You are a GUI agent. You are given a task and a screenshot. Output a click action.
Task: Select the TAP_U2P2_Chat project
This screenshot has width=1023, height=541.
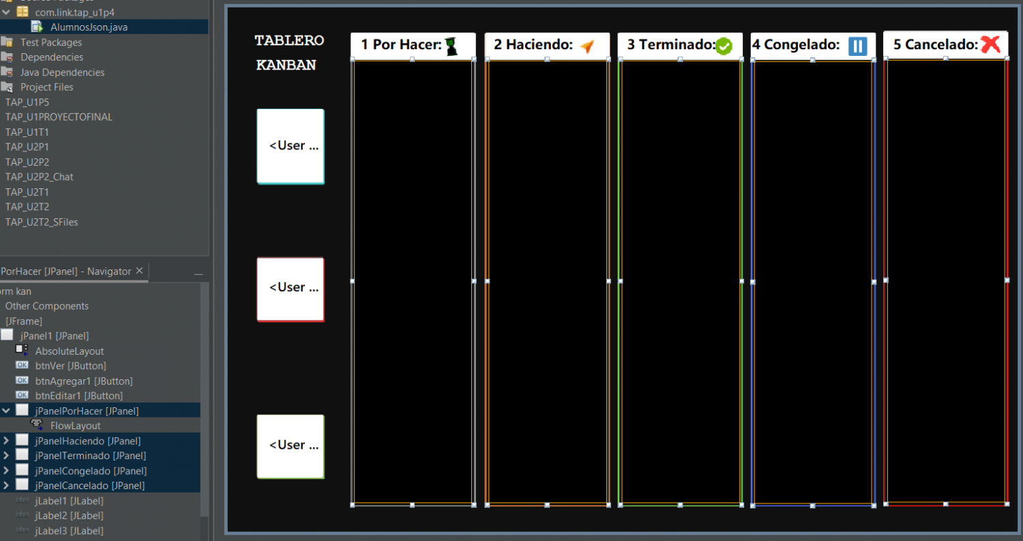39,177
